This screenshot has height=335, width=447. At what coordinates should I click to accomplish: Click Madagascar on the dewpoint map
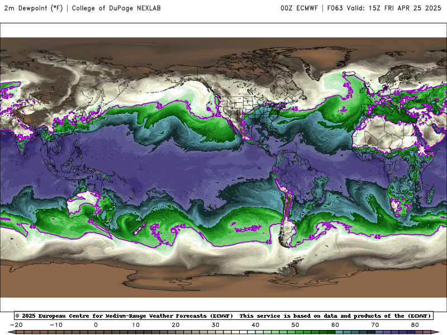(430, 194)
